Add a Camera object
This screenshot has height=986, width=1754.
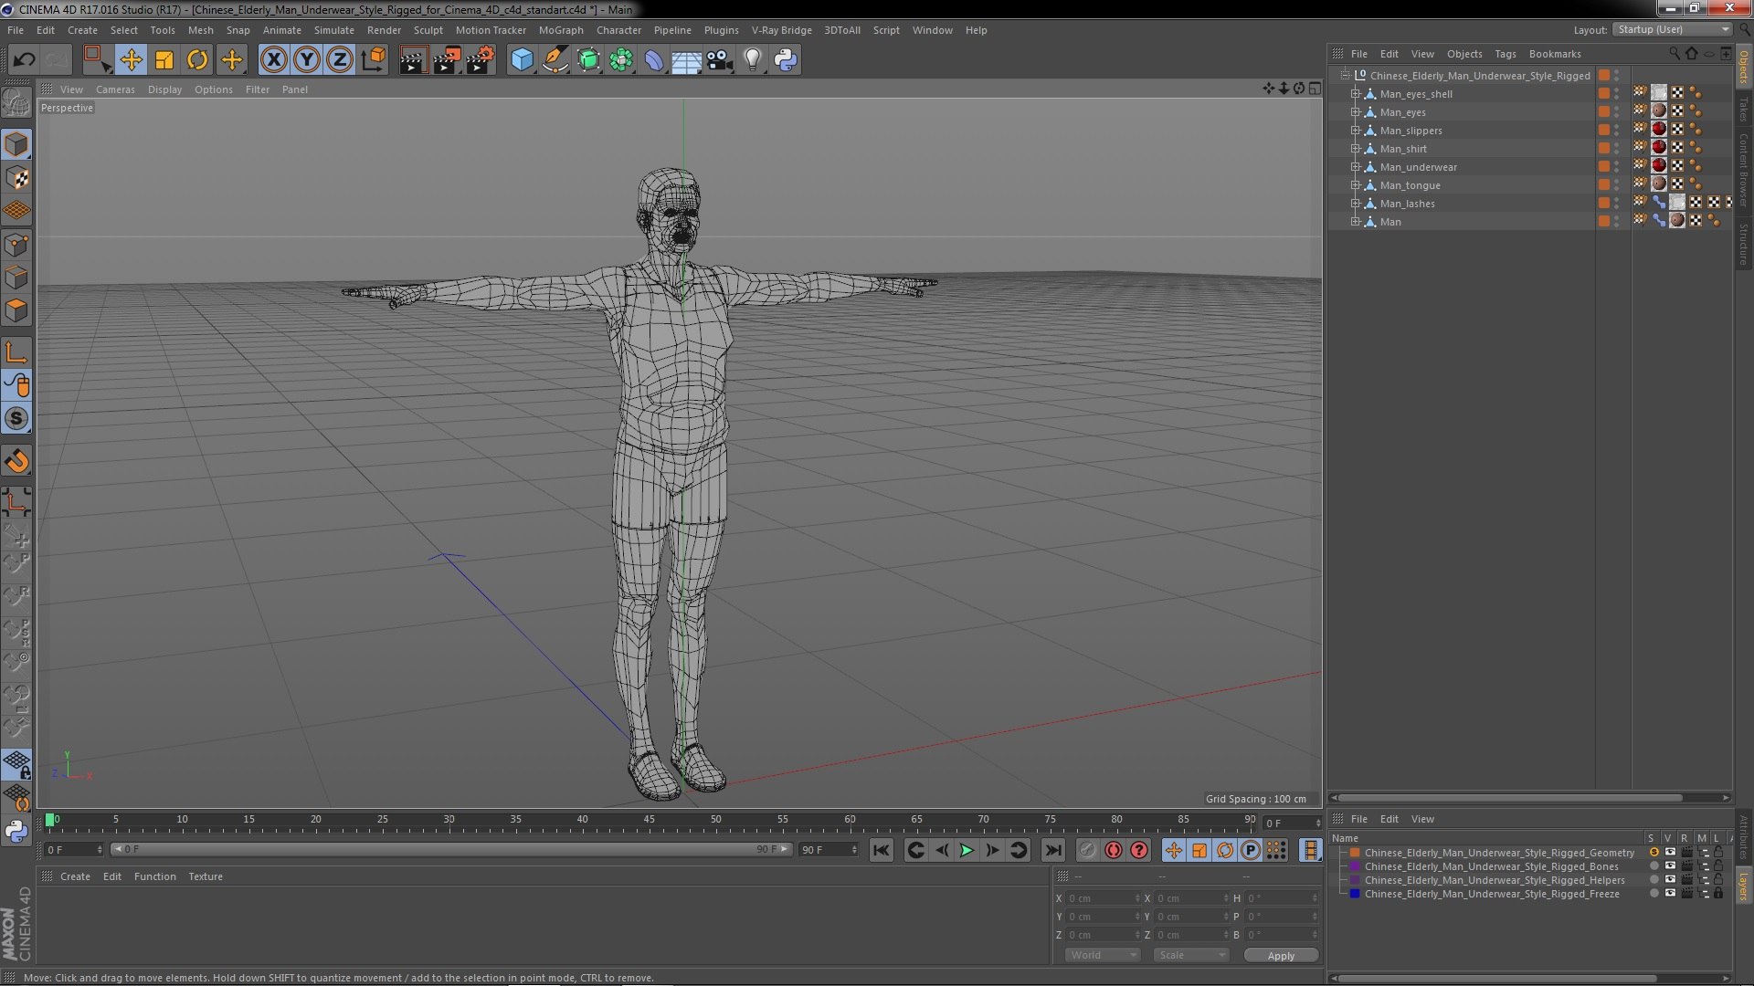pos(719,60)
